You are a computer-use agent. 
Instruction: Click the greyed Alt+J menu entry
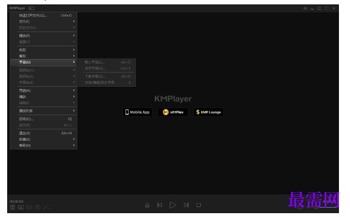point(44,125)
